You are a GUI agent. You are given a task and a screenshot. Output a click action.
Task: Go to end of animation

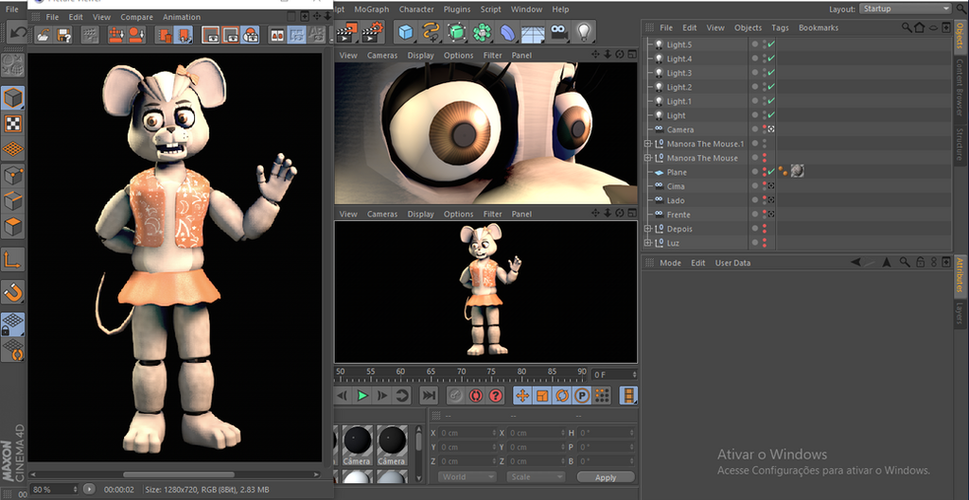pyautogui.click(x=429, y=396)
